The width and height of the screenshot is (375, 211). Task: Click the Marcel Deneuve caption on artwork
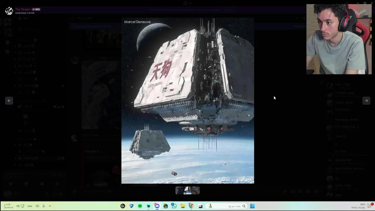click(x=137, y=22)
